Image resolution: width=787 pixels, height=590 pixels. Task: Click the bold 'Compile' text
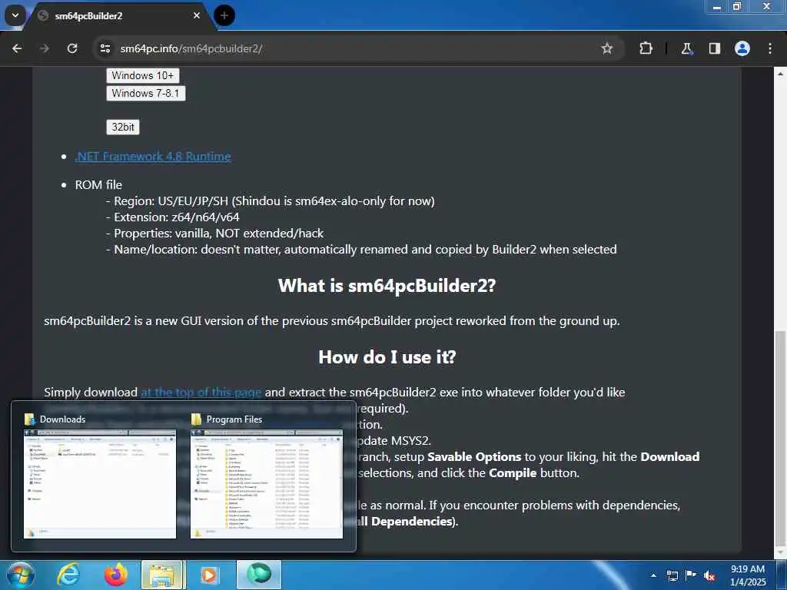513,473
